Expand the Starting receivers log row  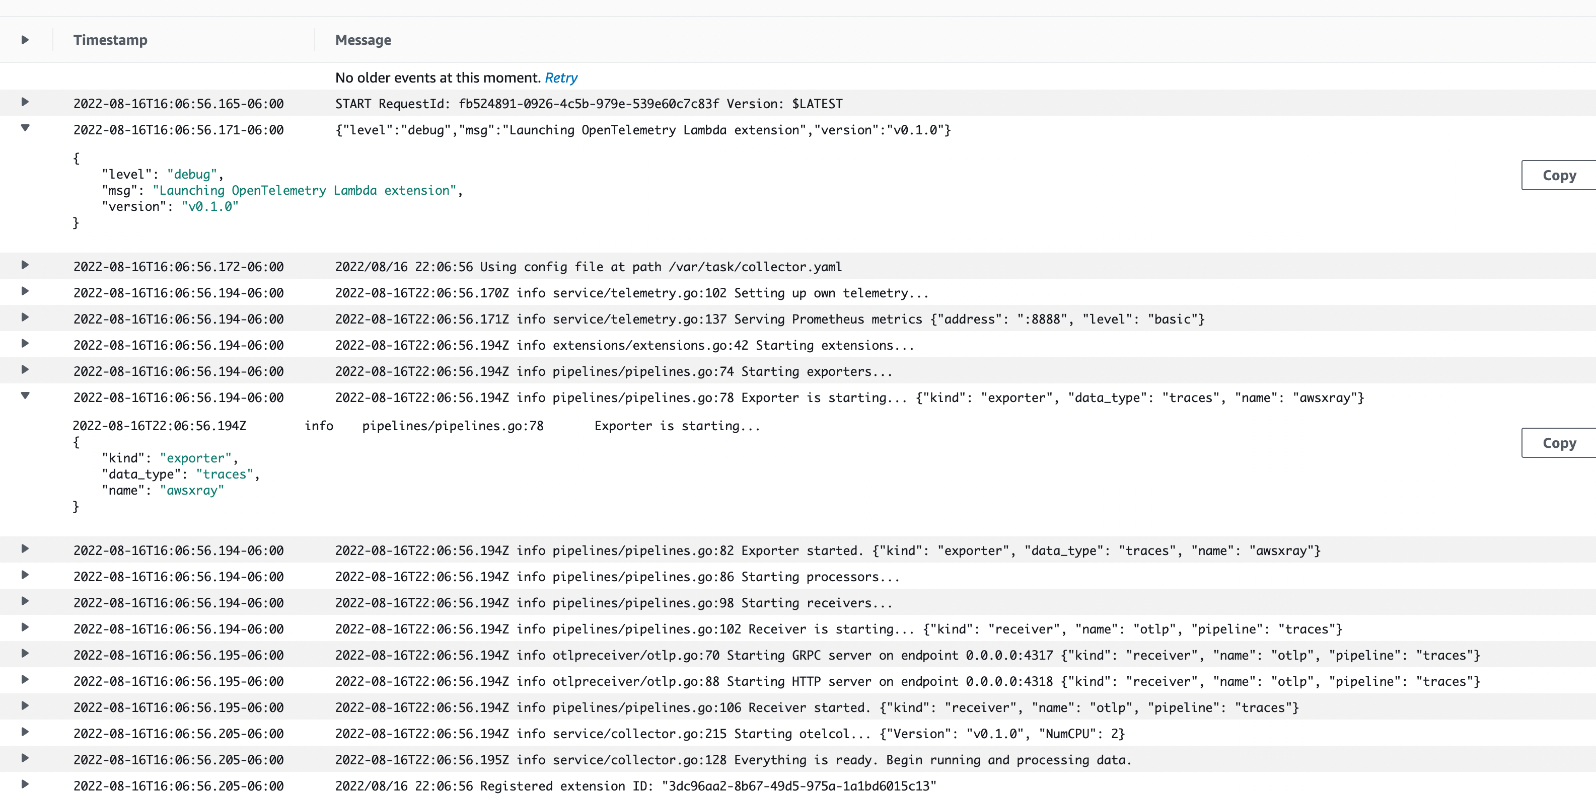click(25, 601)
